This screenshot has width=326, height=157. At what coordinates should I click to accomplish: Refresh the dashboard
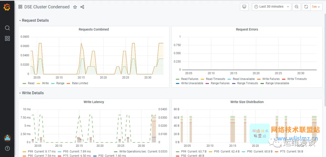pos(306,7)
